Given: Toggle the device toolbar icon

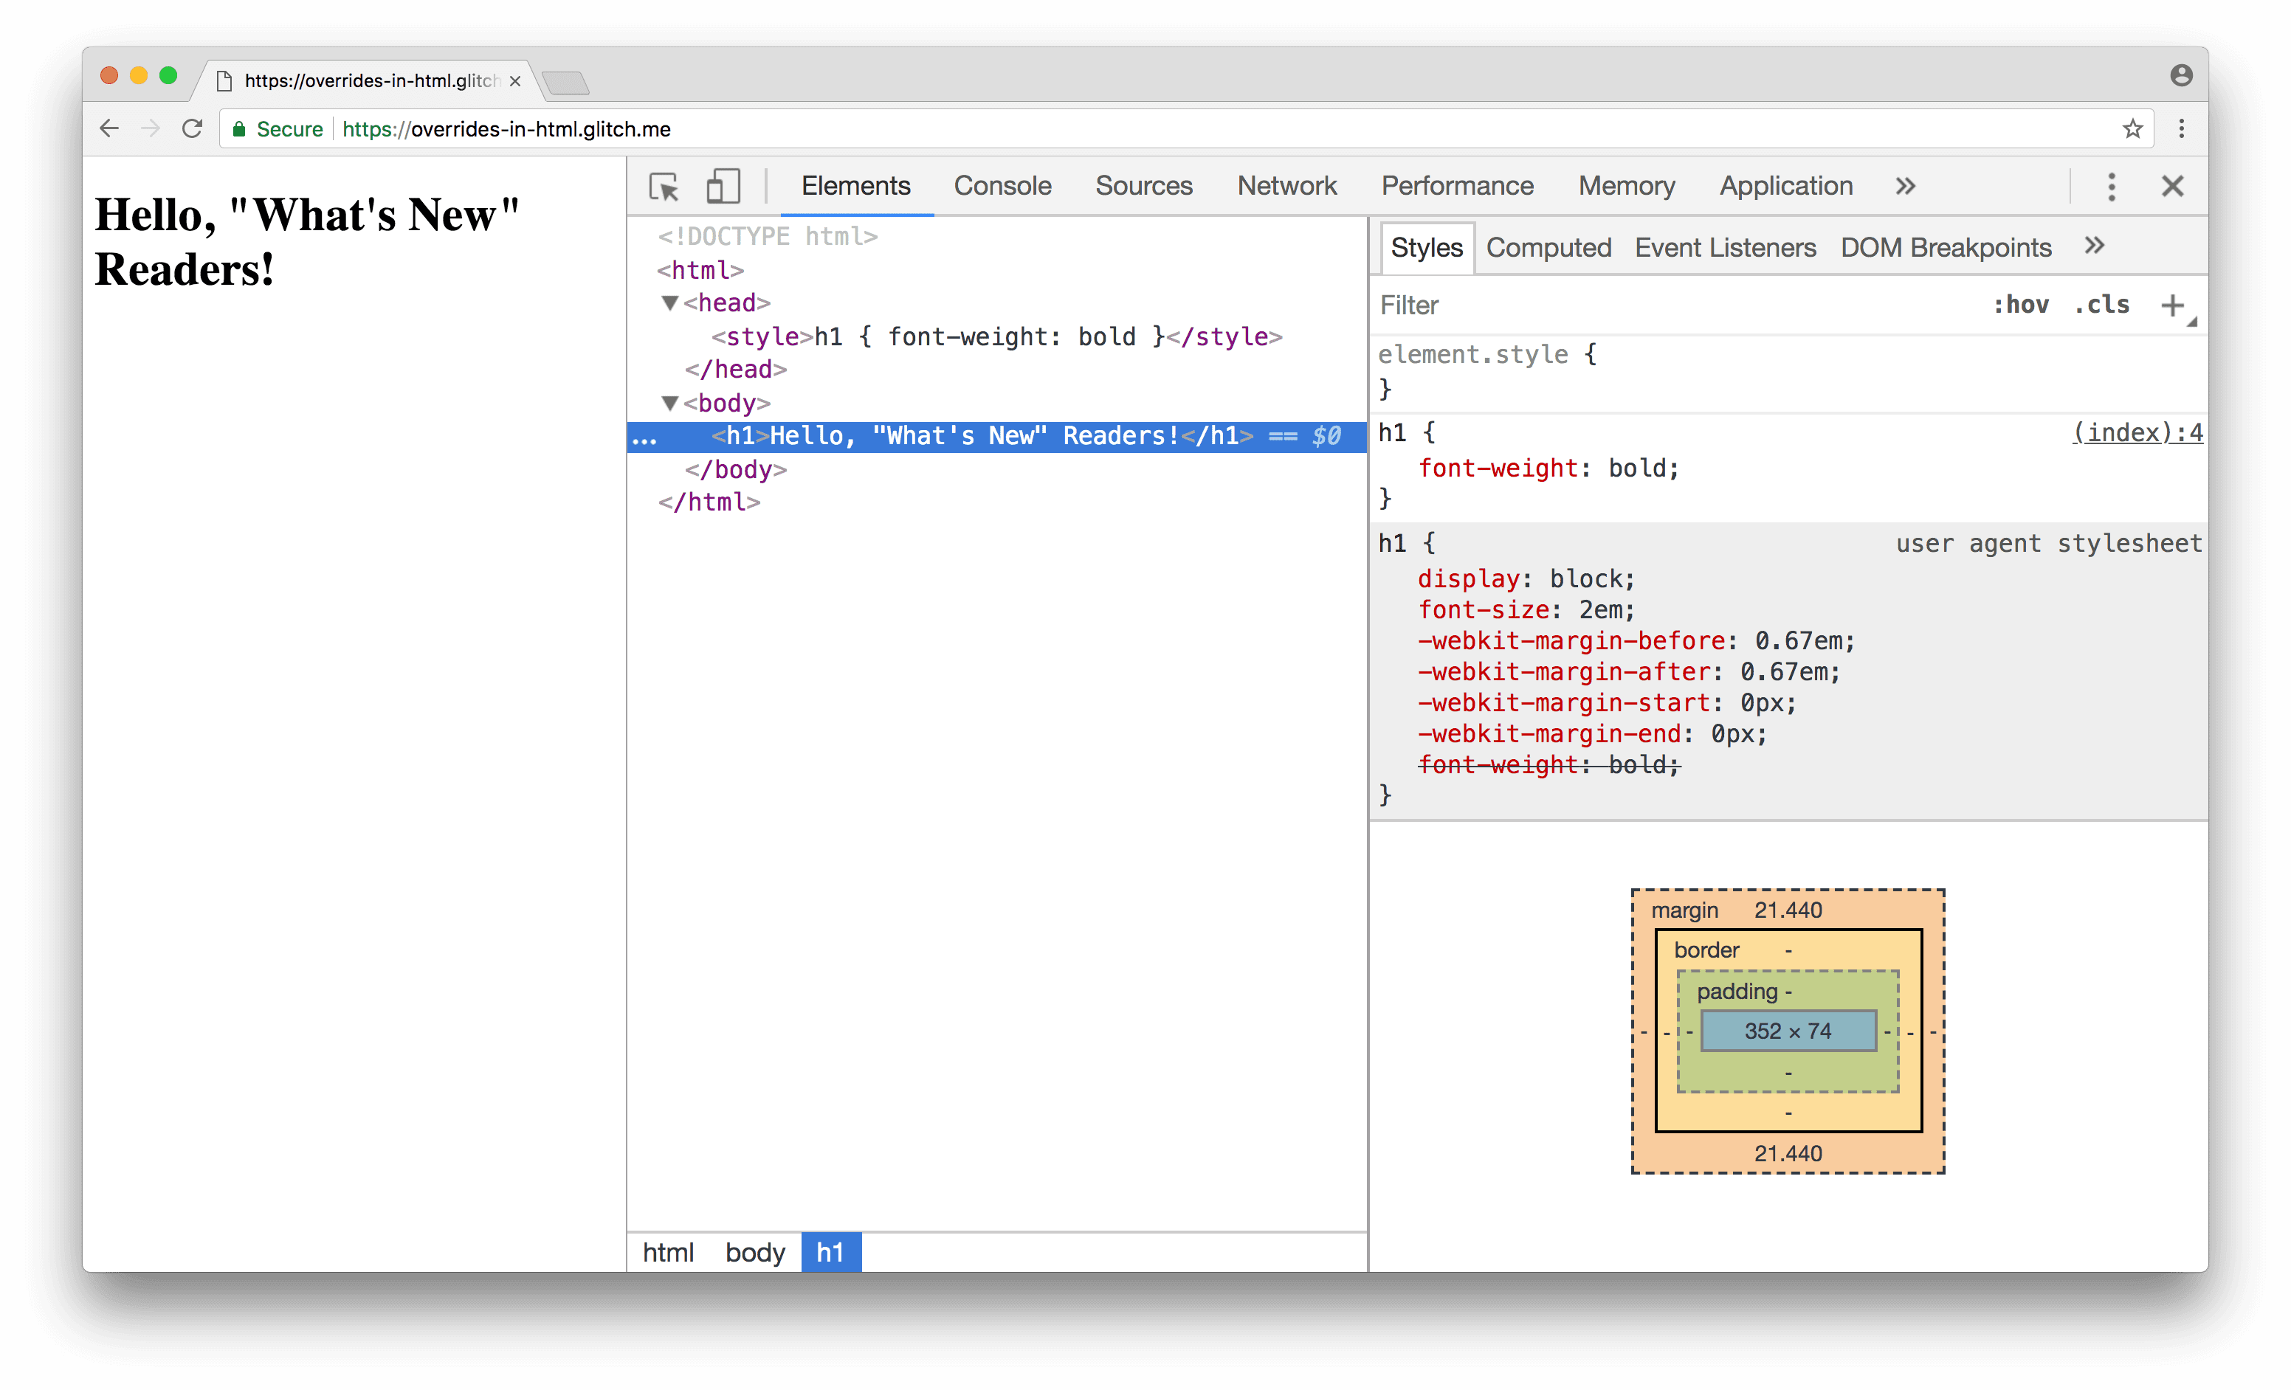Looking at the screenshot, I should click(722, 184).
